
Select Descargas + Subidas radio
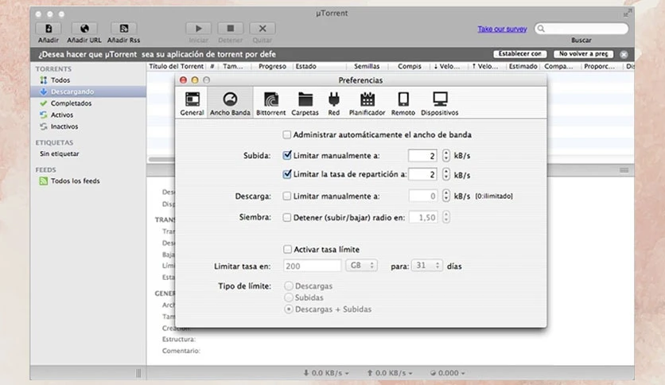tap(289, 309)
